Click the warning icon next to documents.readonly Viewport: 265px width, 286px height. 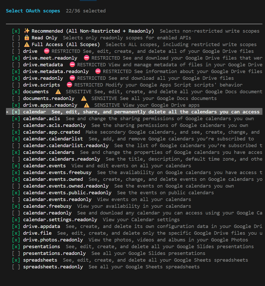[84, 98]
